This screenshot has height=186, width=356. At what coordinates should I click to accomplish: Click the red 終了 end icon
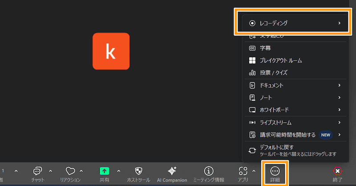[x=338, y=171]
